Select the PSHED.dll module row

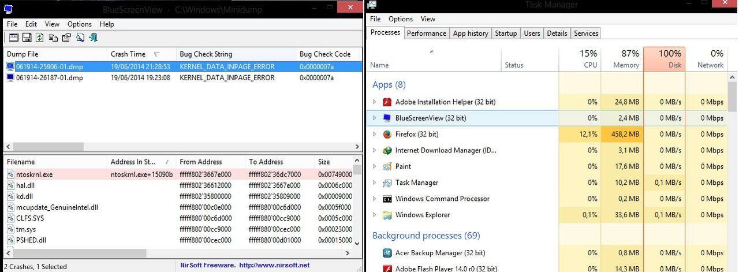[31, 240]
